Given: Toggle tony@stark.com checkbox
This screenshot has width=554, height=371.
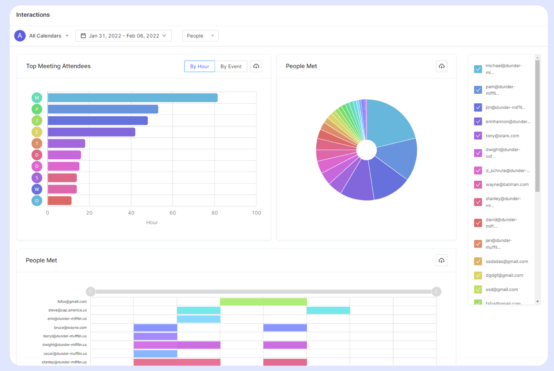Looking at the screenshot, I should (478, 136).
